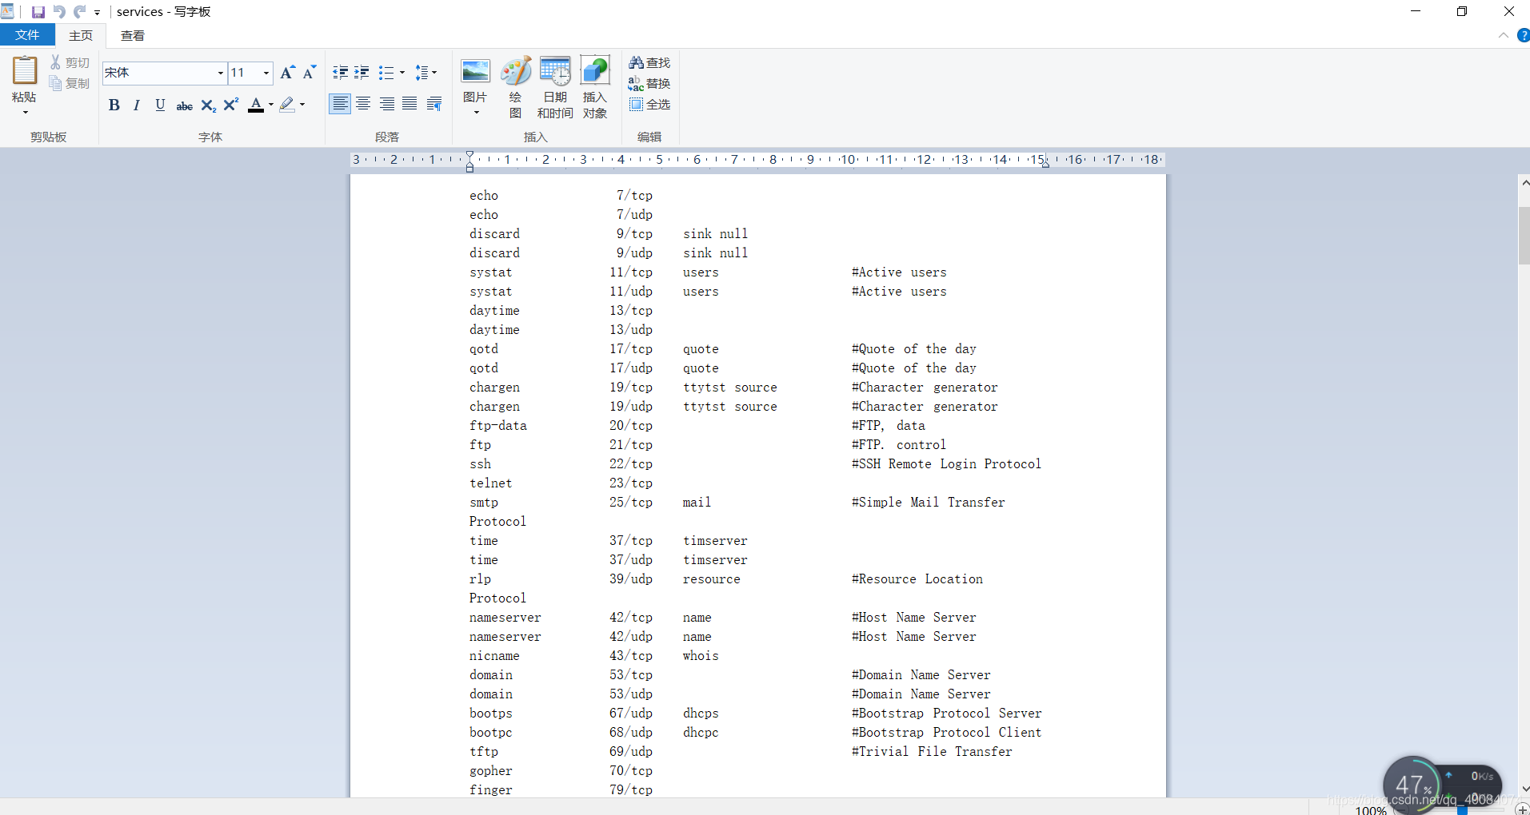Click the Cut (剪切) button

pos(70,62)
